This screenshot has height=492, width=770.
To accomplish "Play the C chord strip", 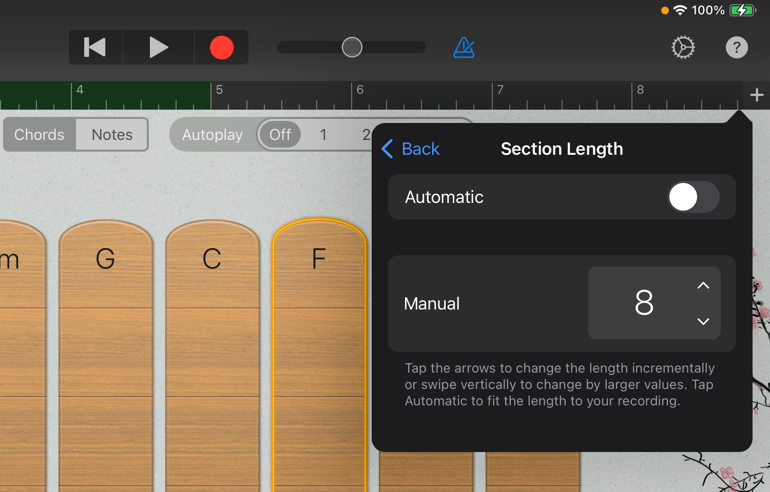I will pos(213,356).
